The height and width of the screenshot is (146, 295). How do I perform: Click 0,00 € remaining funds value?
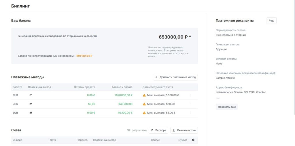(91, 113)
